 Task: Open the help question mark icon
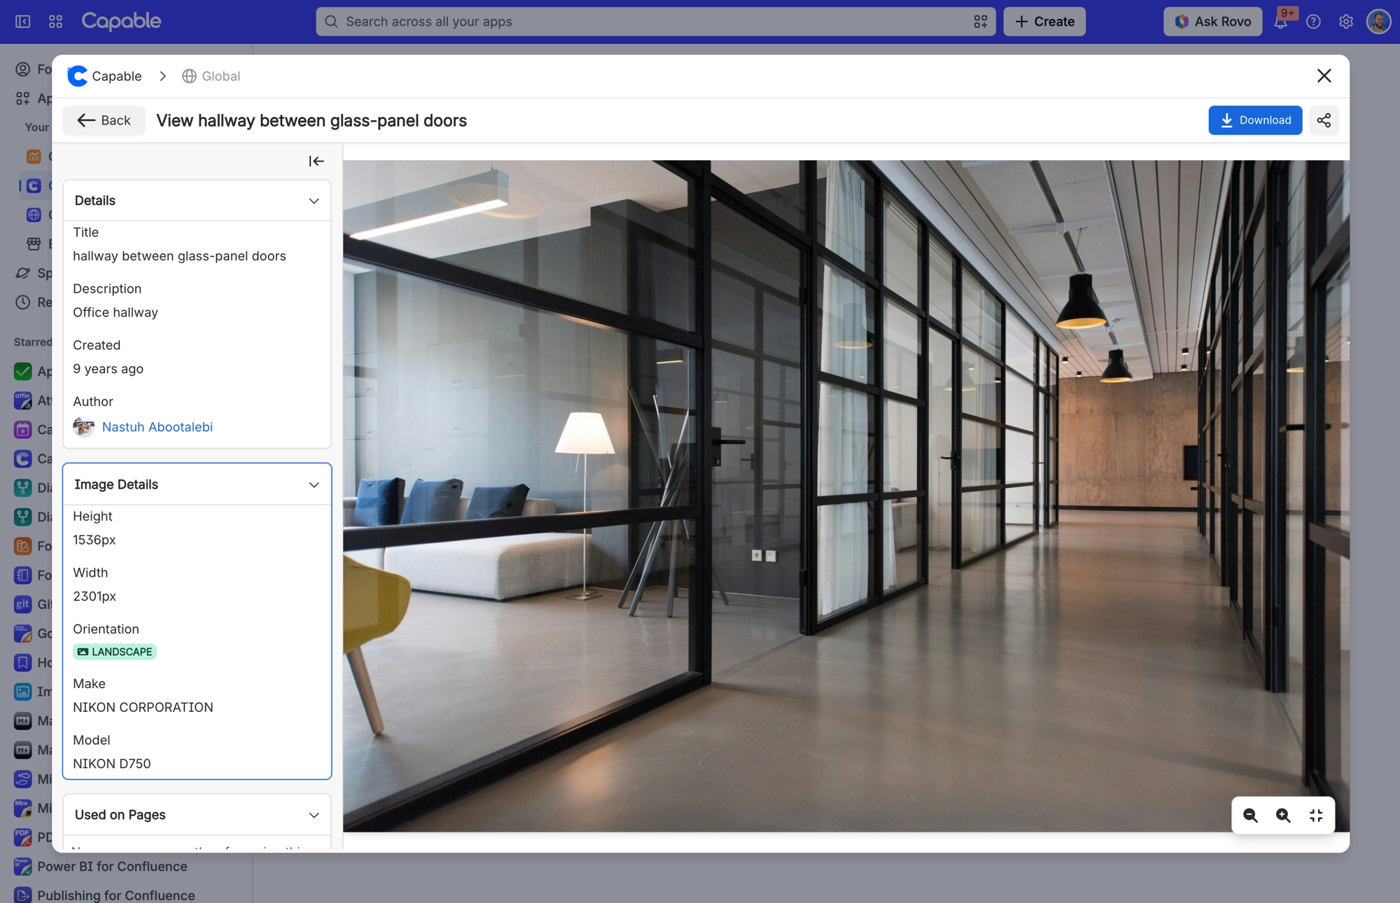(1313, 22)
